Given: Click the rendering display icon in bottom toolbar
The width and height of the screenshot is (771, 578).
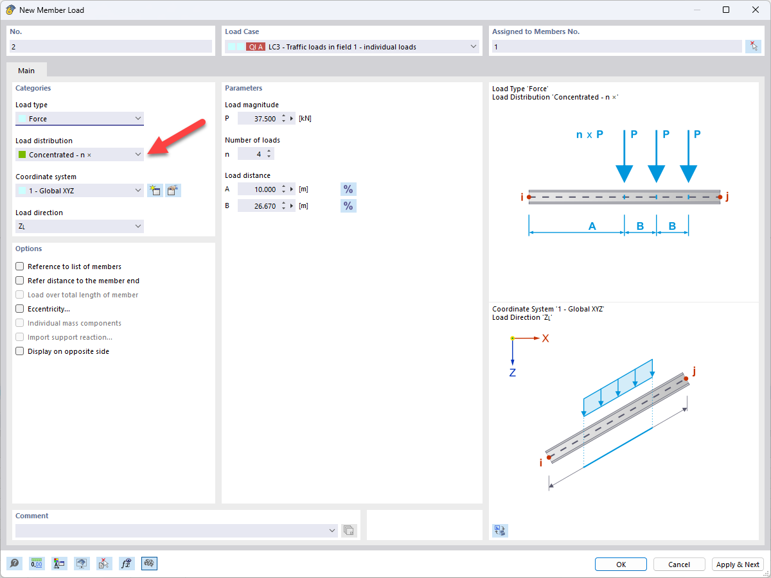Looking at the screenshot, I should (x=82, y=563).
